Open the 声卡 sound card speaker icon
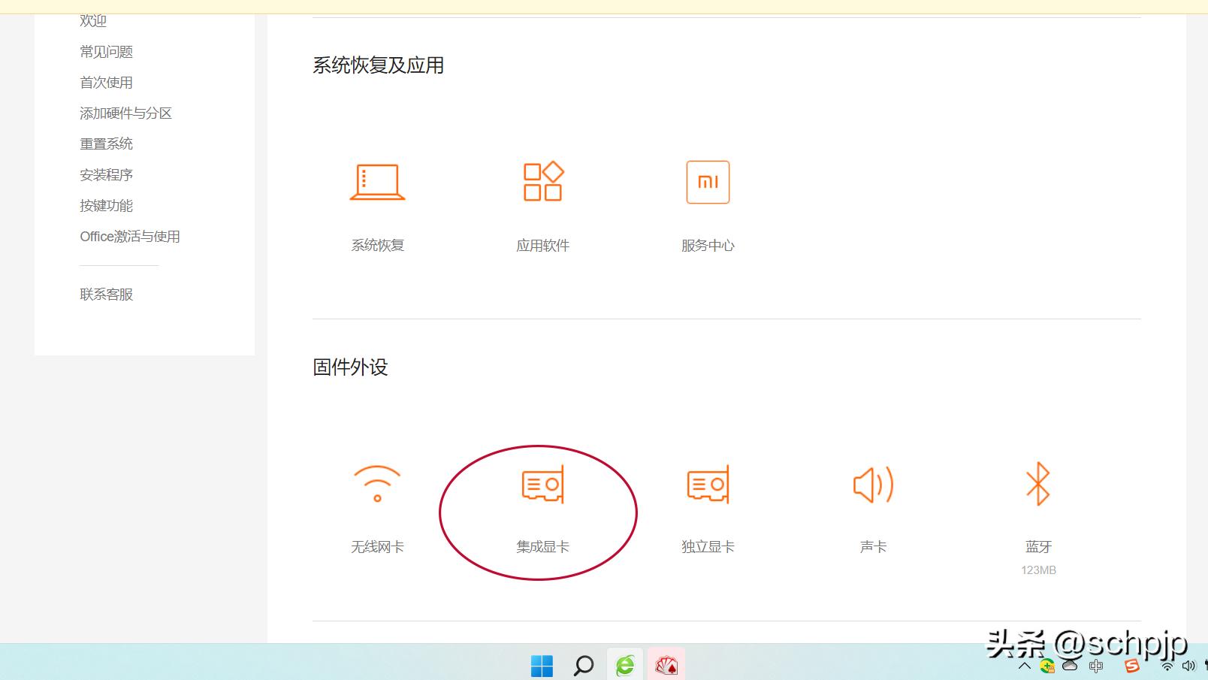 point(872,485)
